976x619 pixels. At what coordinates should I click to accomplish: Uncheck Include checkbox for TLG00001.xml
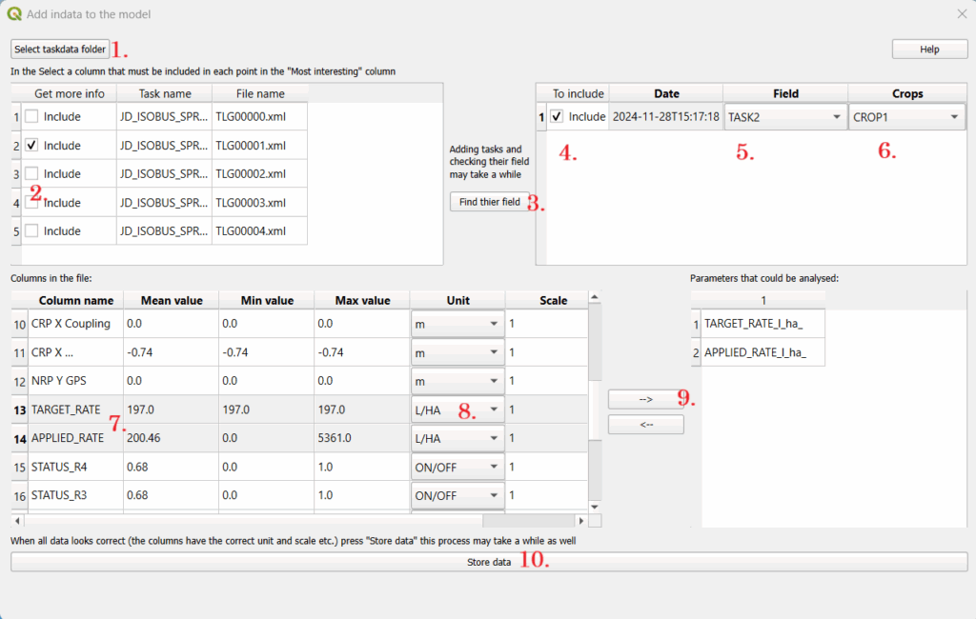(x=32, y=146)
